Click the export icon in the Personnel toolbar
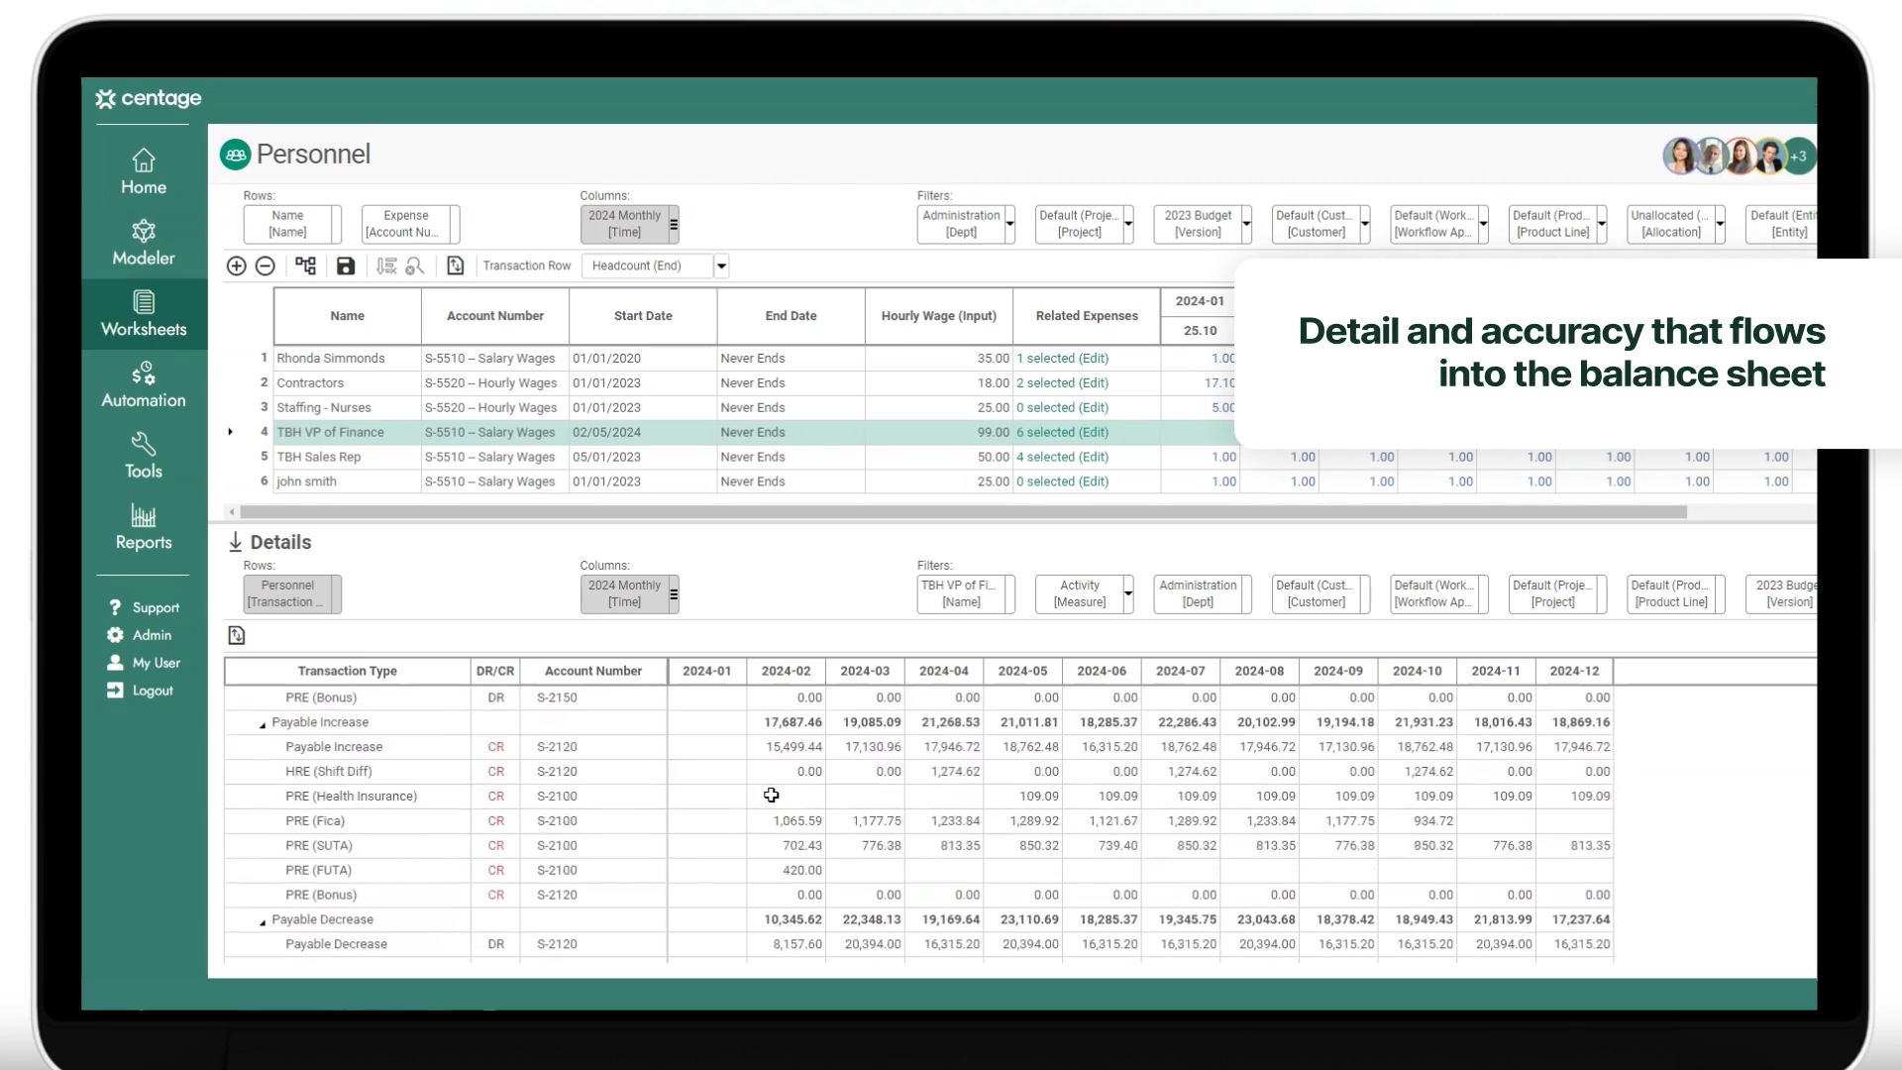This screenshot has height=1070, width=1902. pyautogui.click(x=455, y=266)
